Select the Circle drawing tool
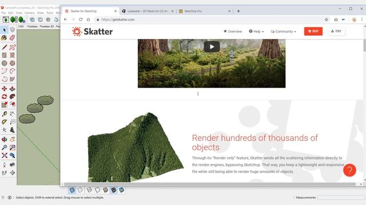The image size is (366, 205). [x=4, y=63]
